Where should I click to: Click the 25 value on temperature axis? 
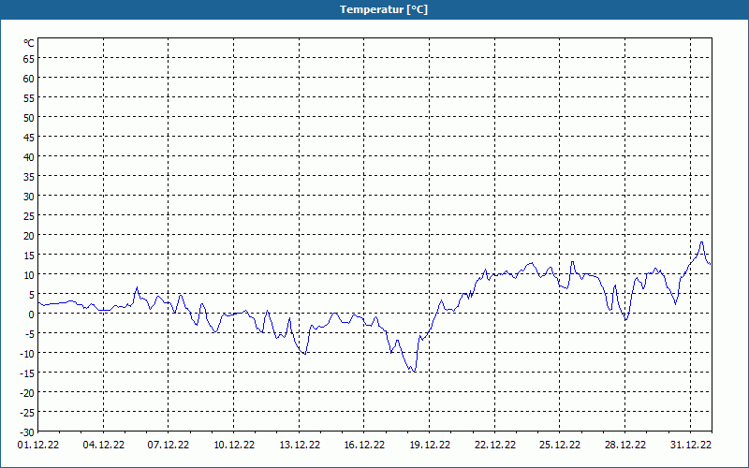29,216
